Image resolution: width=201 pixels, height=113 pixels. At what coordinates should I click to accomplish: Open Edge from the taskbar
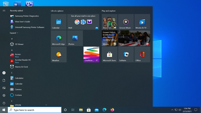tap(104, 110)
